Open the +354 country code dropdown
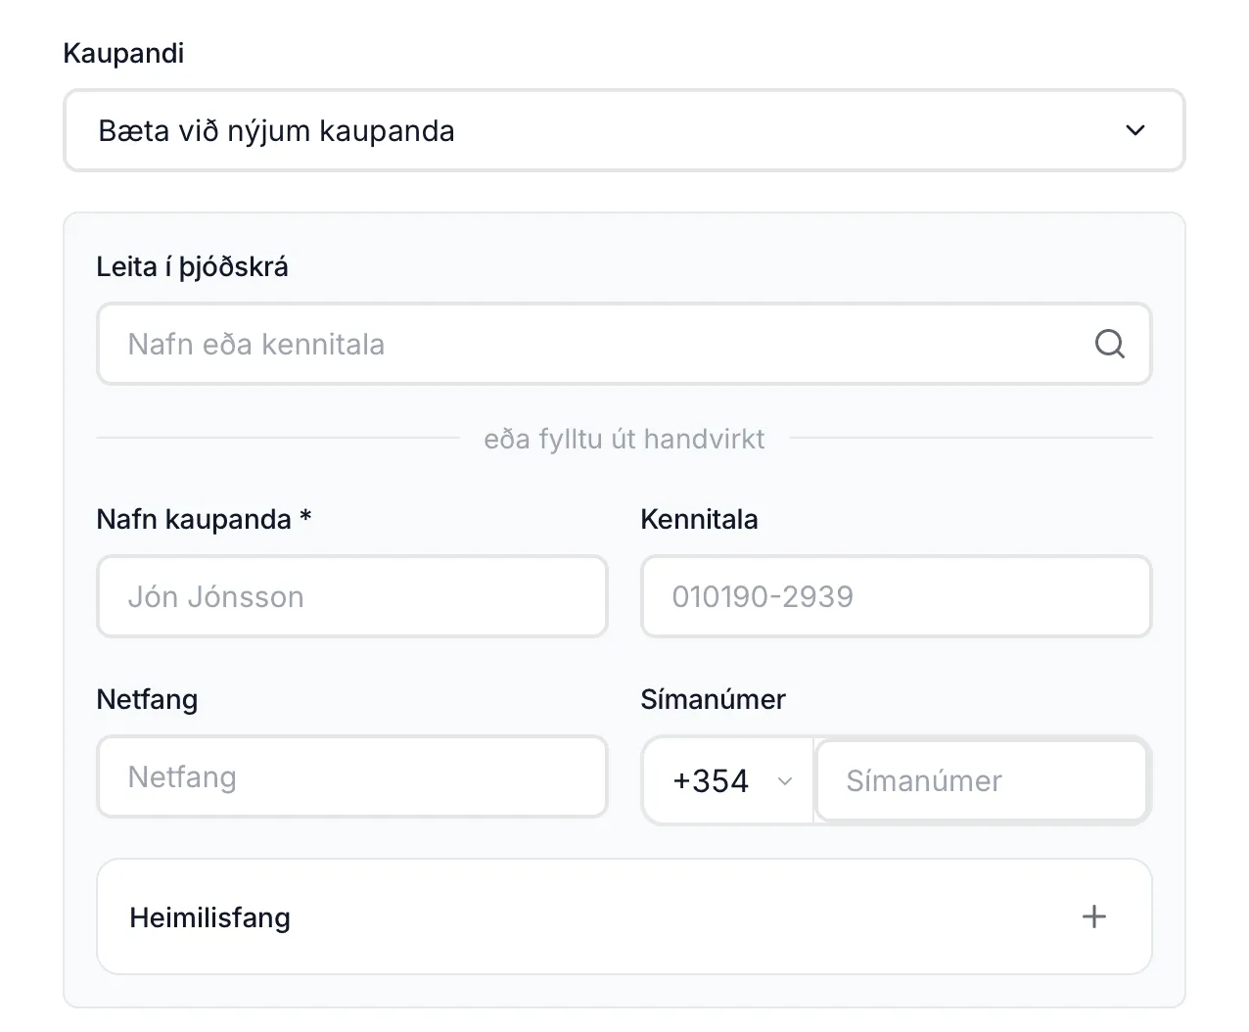Viewport: 1249px width, 1032px height. 729,780
